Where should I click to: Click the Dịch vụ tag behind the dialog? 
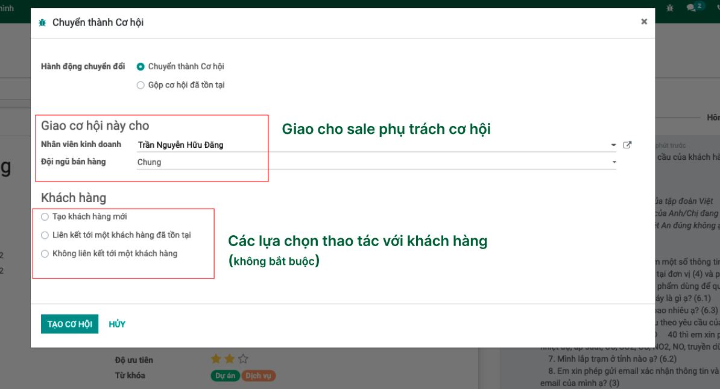259,376
